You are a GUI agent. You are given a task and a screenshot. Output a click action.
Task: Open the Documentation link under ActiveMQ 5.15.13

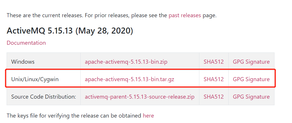[x=26, y=43]
